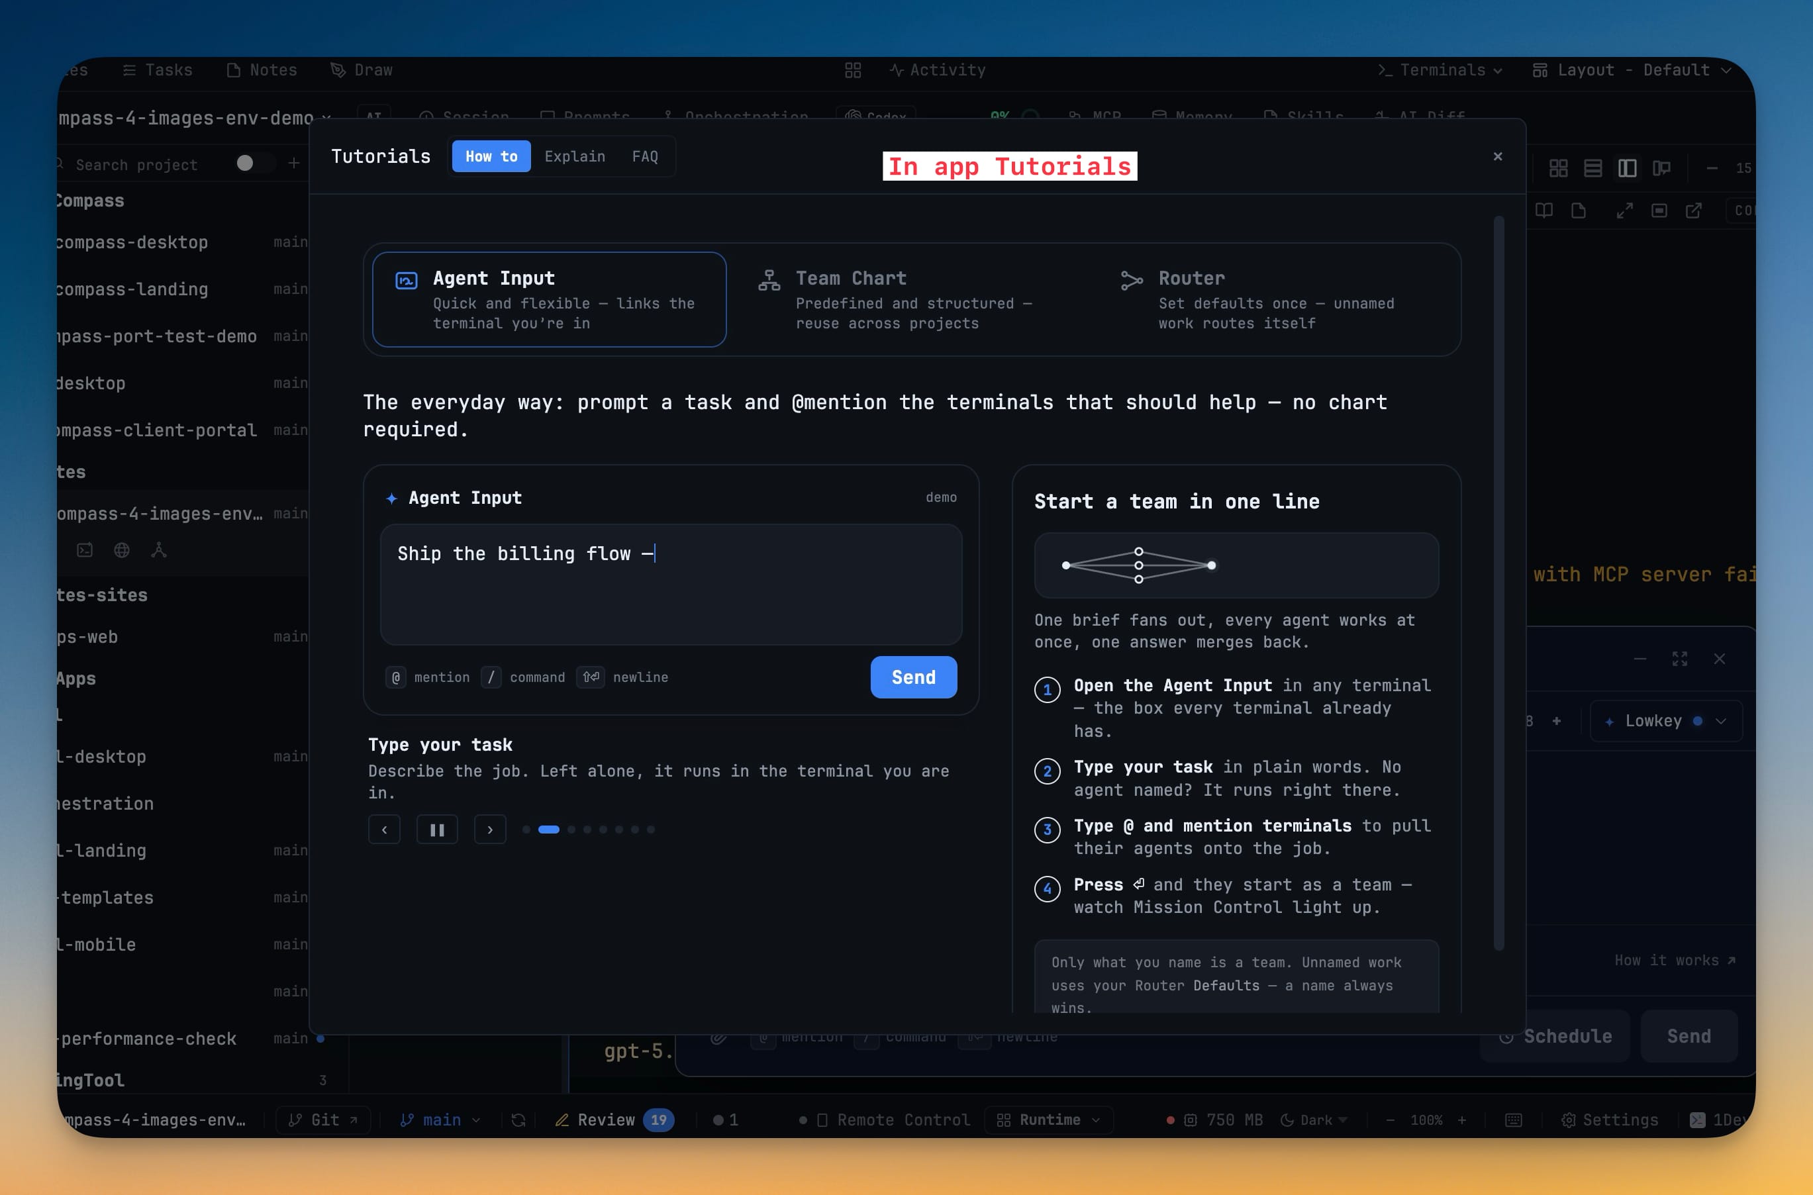Click the keyboard icon in the status bar
Image resolution: width=1813 pixels, height=1195 pixels.
tap(1514, 1120)
